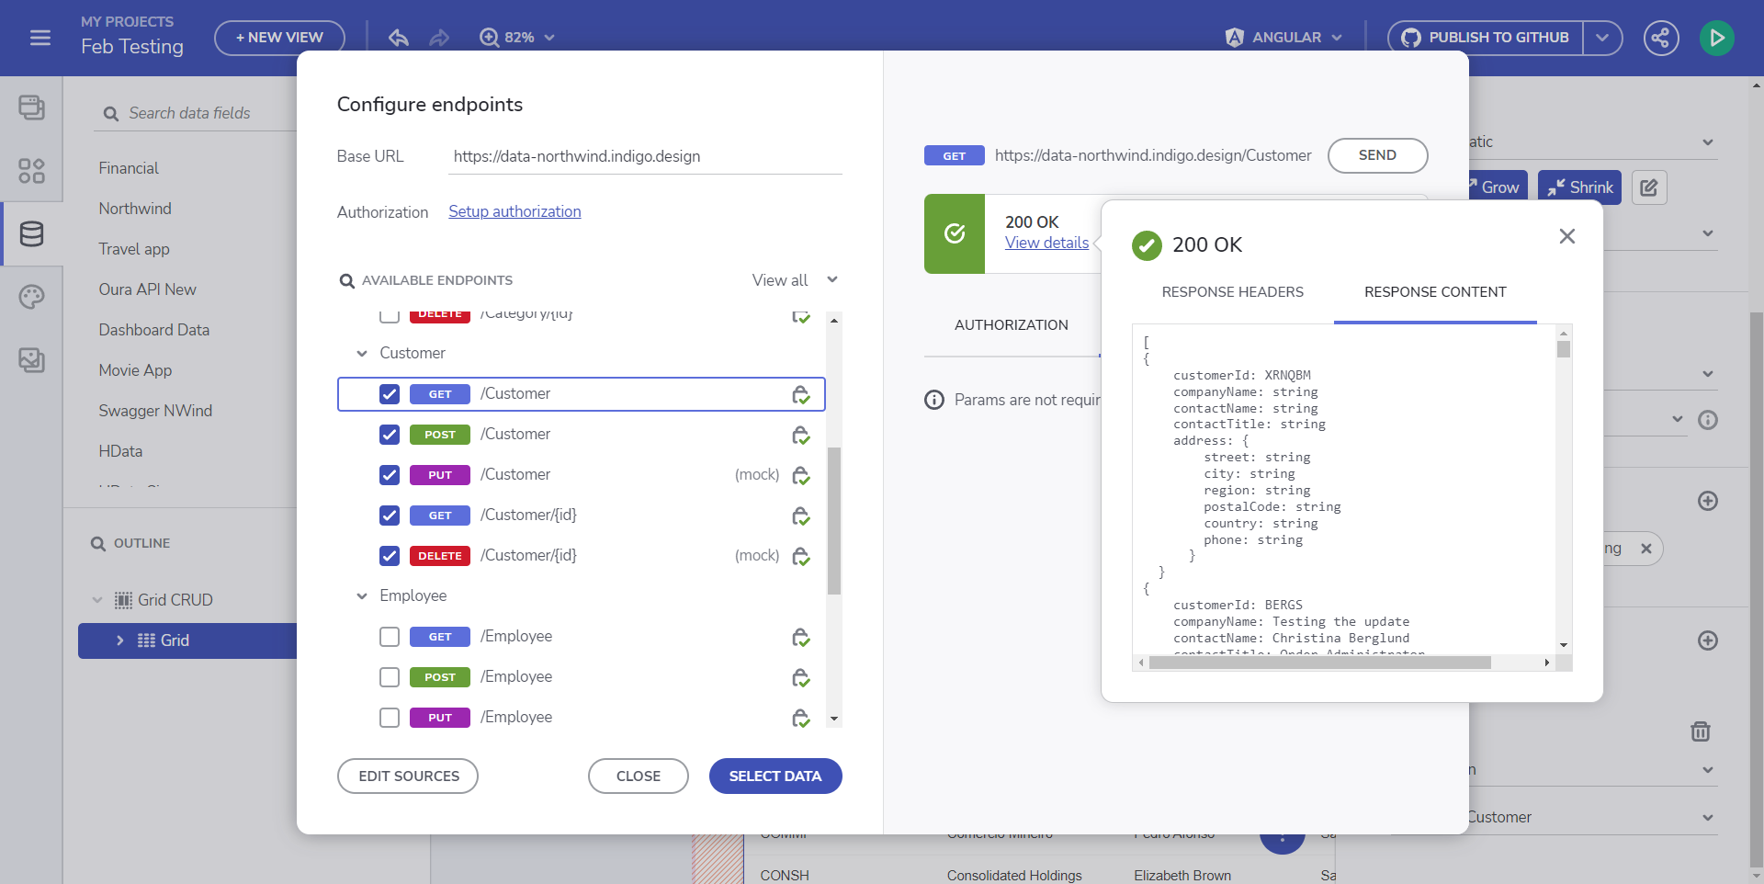This screenshot has width=1764, height=884.
Task: Open the Theme palette sidebar icon
Action: click(x=31, y=297)
